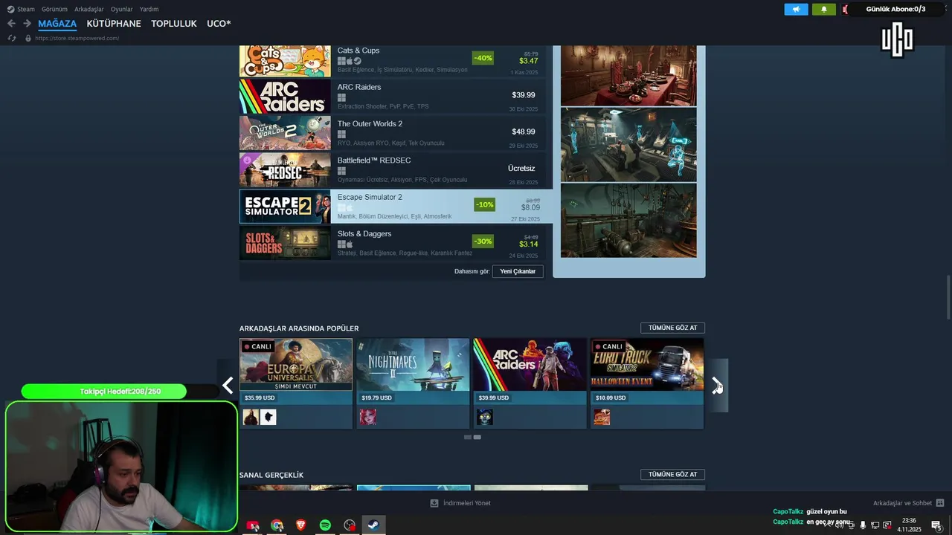The image size is (952, 535).
Task: Open the Slots & Daggers row
Action: [392, 243]
